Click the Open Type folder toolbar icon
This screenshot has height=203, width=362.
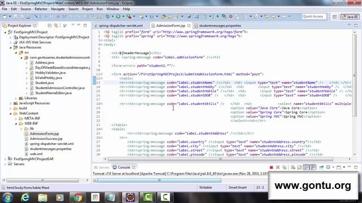pos(163,16)
